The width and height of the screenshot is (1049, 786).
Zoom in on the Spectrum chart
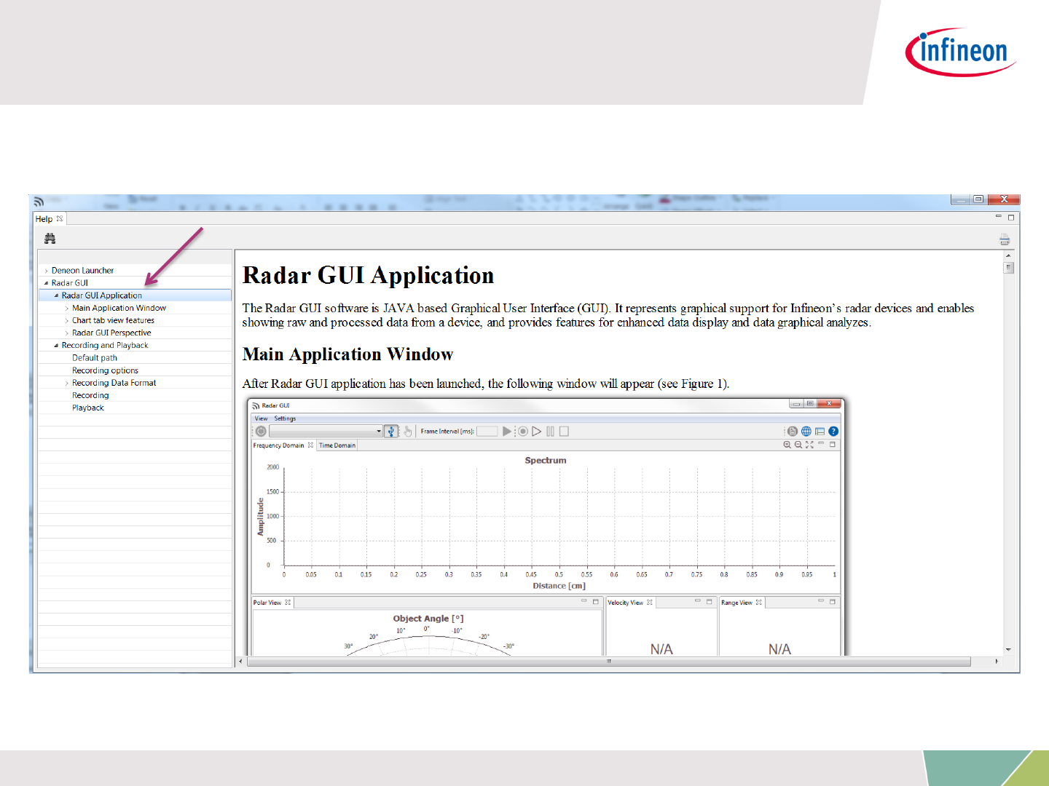(x=787, y=445)
